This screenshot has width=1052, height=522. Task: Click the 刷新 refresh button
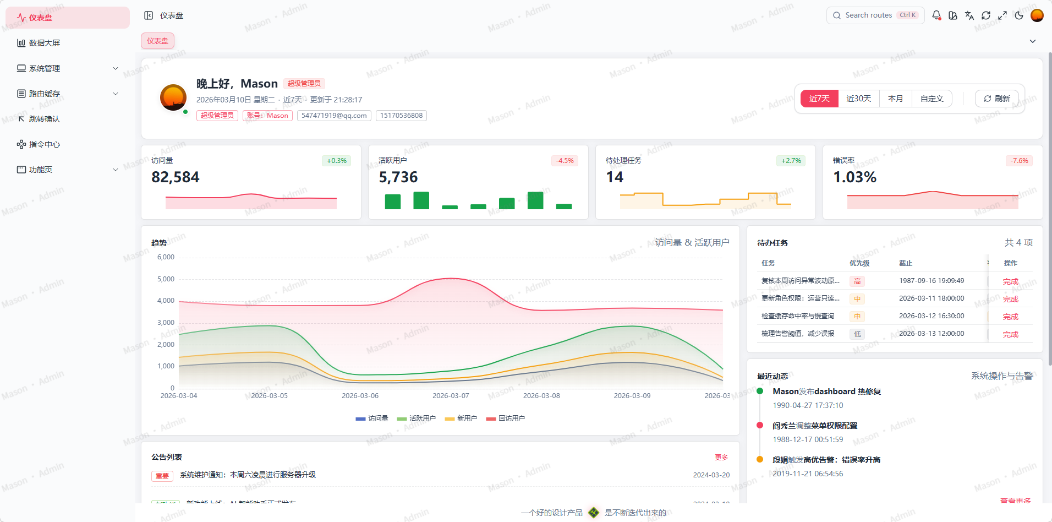[997, 99]
